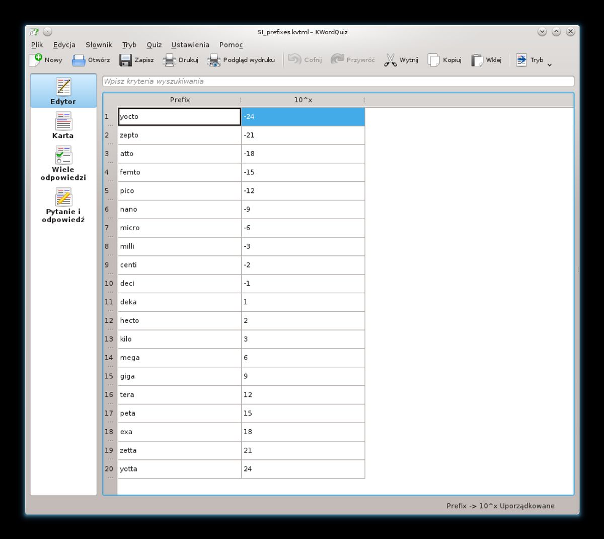Click the Prefix column header

click(x=180, y=100)
